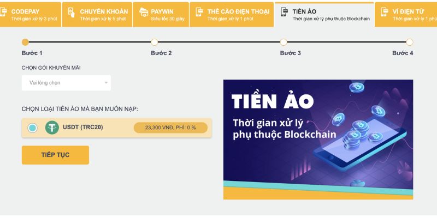Click the 'Vui lòng chọn' combo box
437x218 pixels.
click(x=66, y=83)
